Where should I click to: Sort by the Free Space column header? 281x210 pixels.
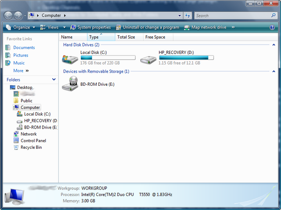(x=158, y=37)
